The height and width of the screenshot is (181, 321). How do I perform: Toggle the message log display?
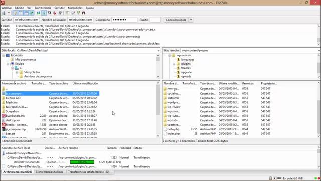[15, 13]
